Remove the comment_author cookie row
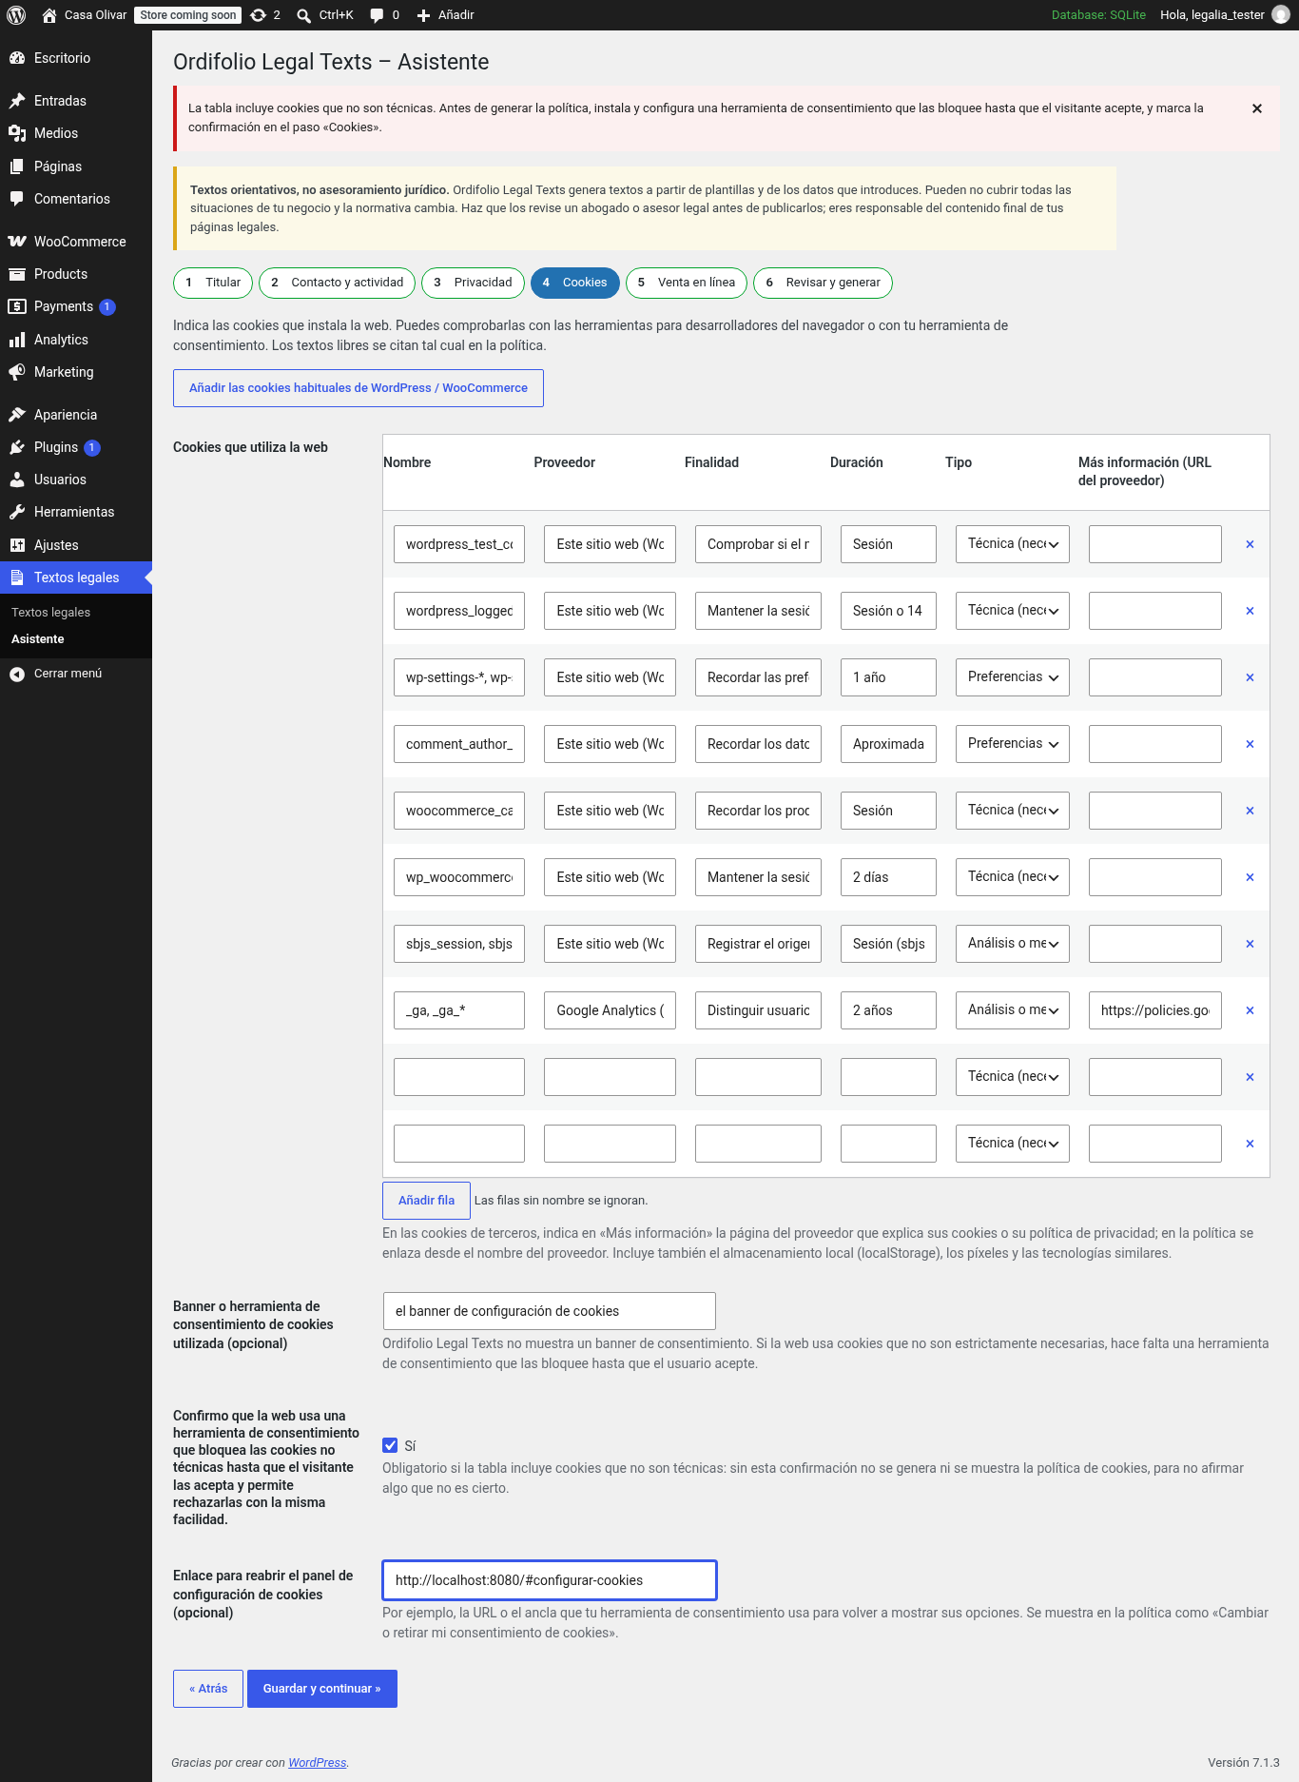 pos(1250,744)
